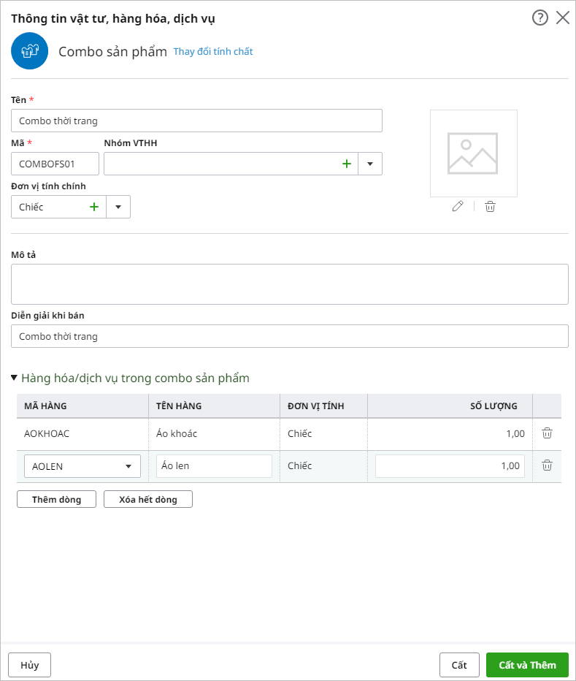Delete the AOLEN row using trash icon
This screenshot has width=576, height=681.
[547, 465]
